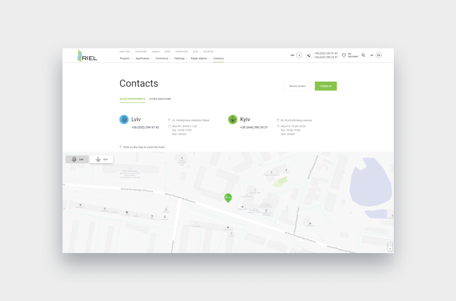
Task: Click the Lviv city emblem icon
Action: [x=124, y=119]
